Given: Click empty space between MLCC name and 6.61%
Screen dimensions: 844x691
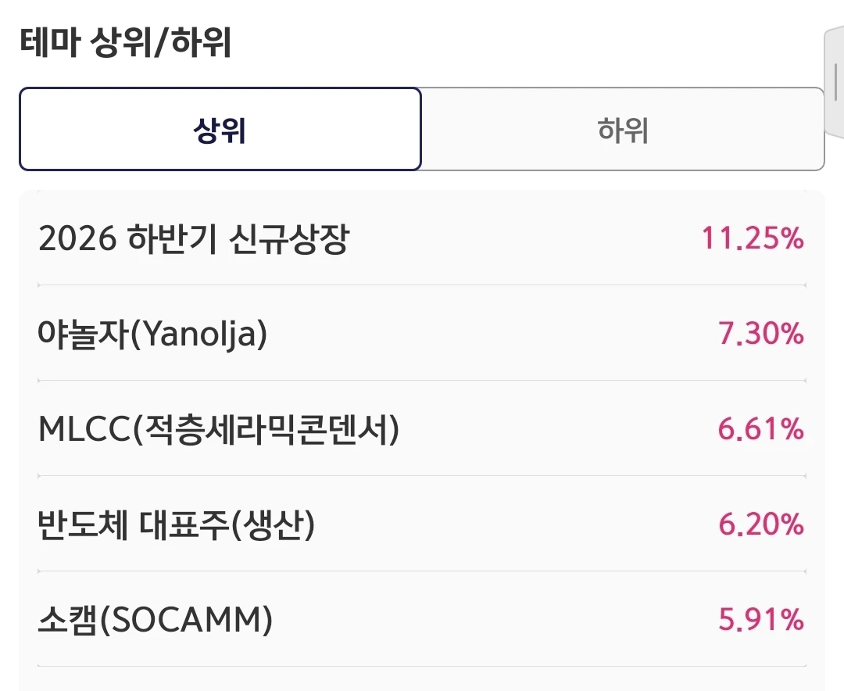Looking at the screenshot, I should (x=559, y=429).
